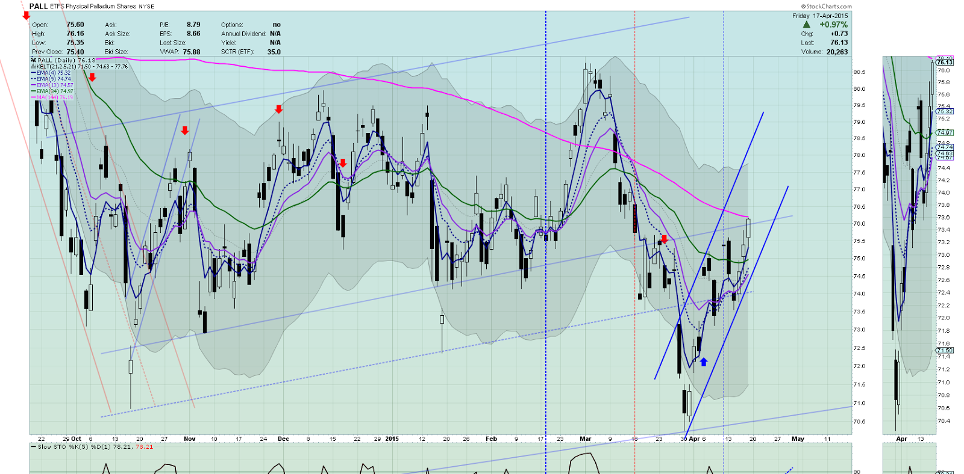Click the '2015' date axis label
Image resolution: width=964 pixels, height=474 pixels.
tap(392, 439)
